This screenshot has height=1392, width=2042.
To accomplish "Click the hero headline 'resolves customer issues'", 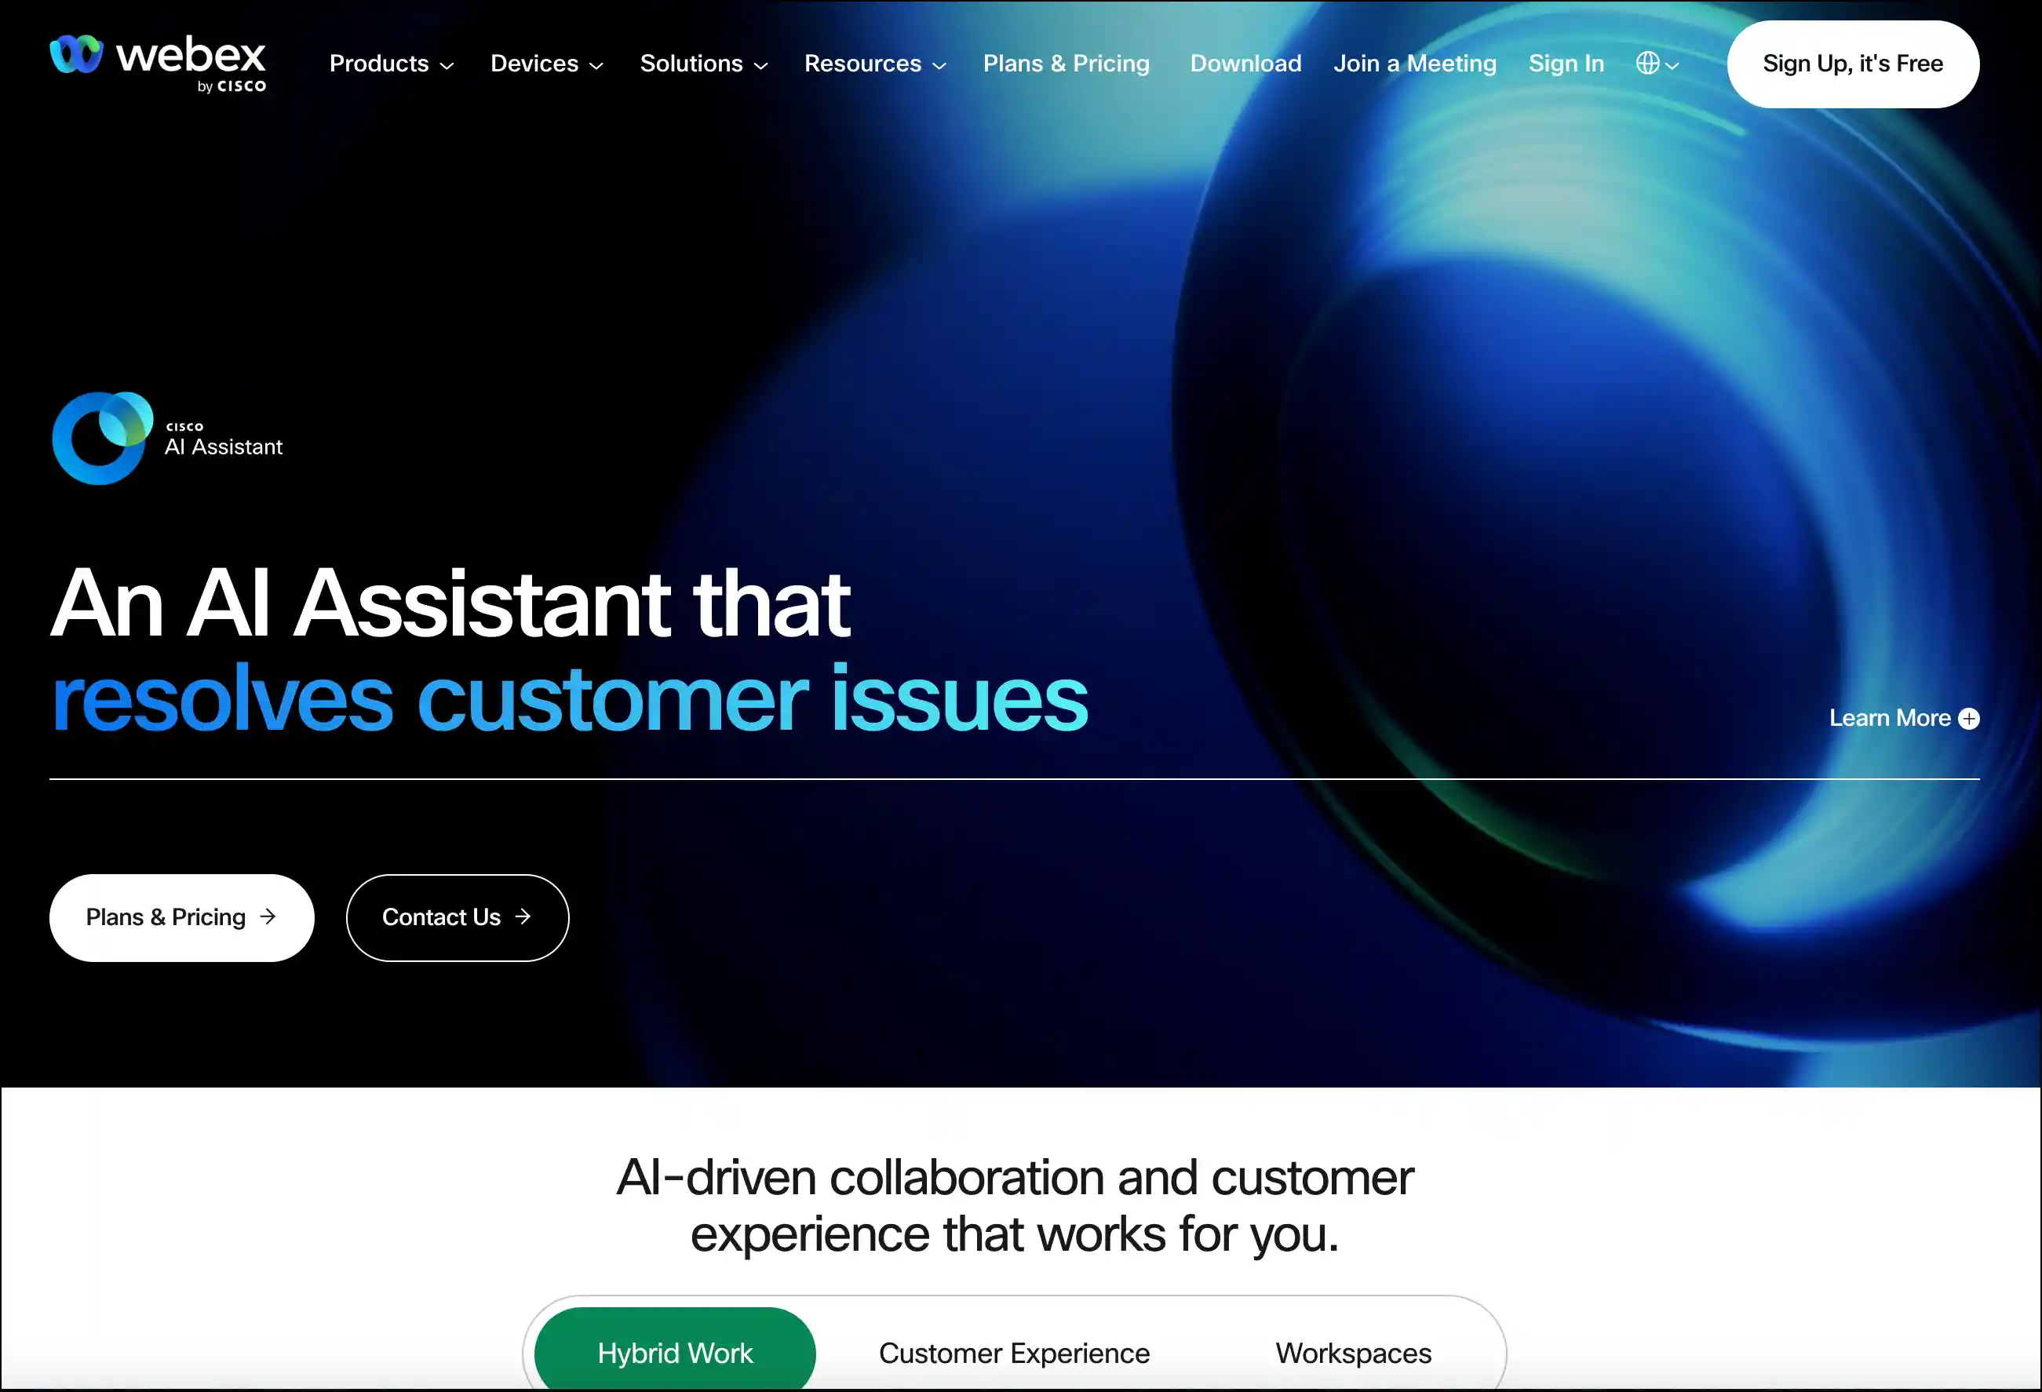I will tap(570, 698).
